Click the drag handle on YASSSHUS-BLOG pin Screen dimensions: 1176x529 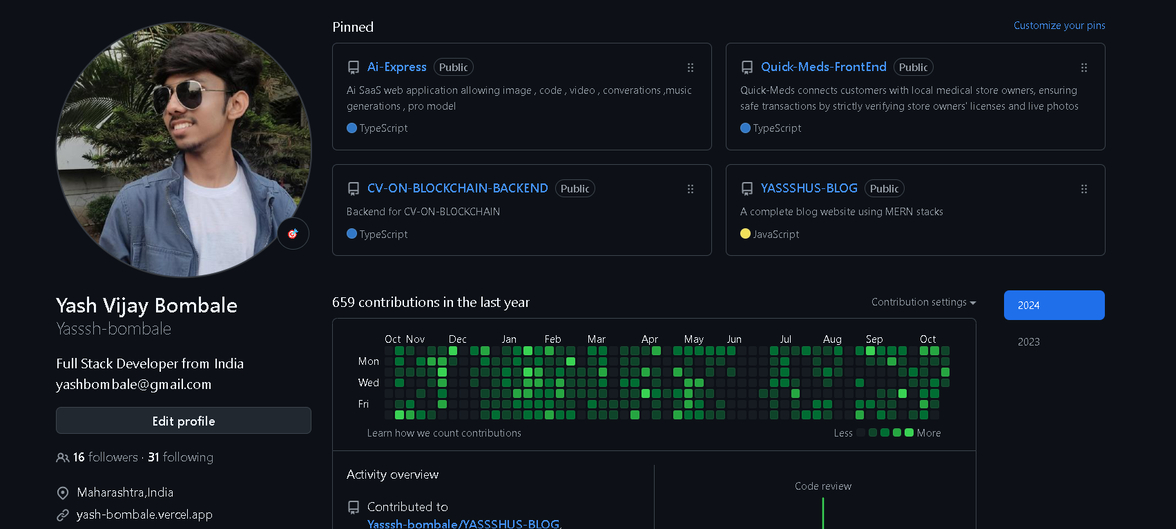1083,189
